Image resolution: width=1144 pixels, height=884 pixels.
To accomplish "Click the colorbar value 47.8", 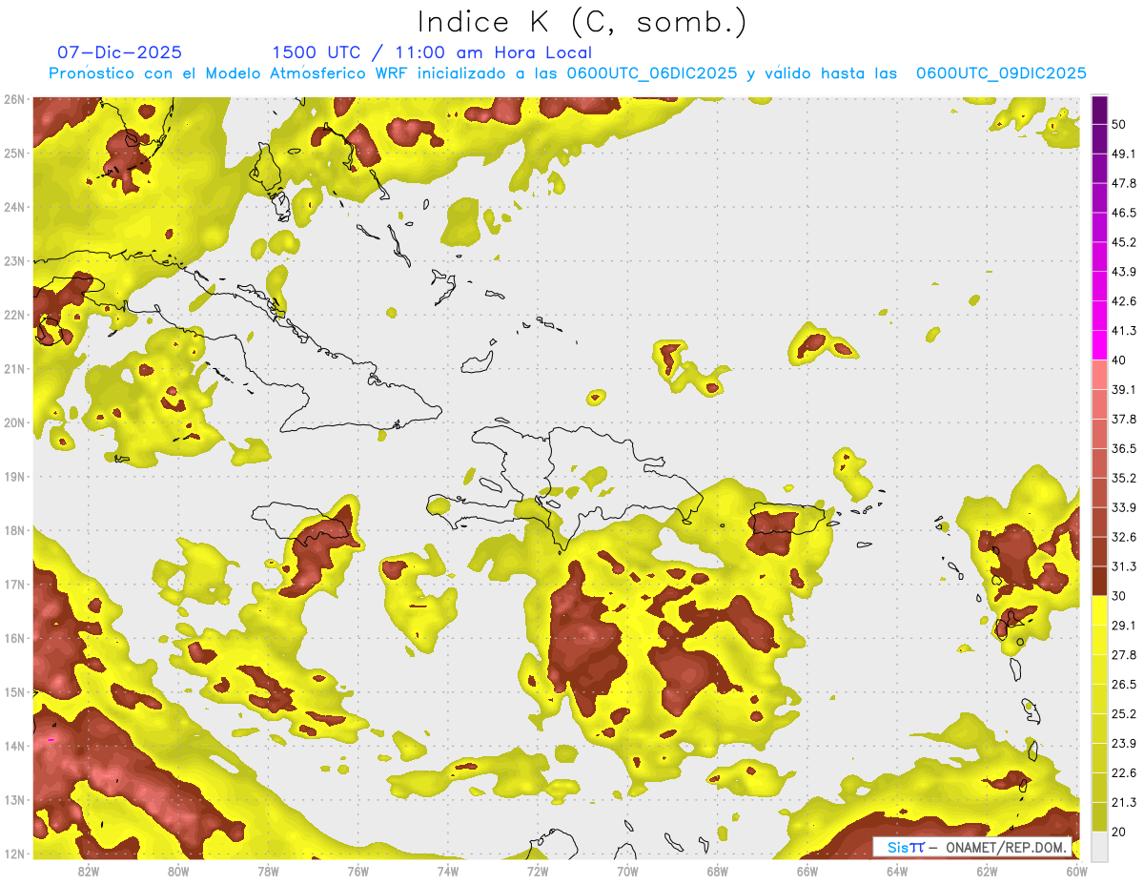I will (1124, 182).
